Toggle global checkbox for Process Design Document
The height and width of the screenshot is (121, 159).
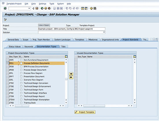click(21, 70)
